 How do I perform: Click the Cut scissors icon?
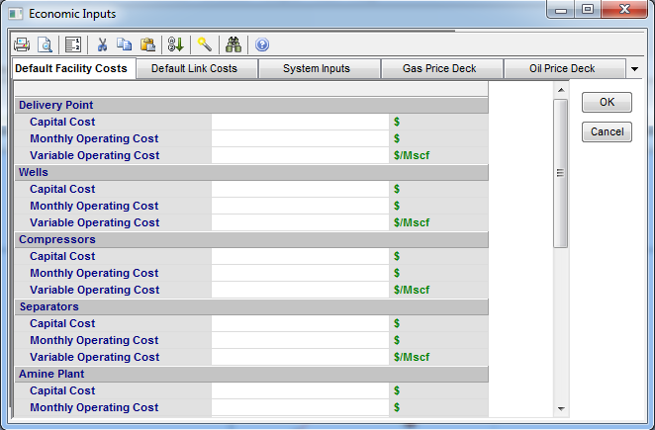101,44
